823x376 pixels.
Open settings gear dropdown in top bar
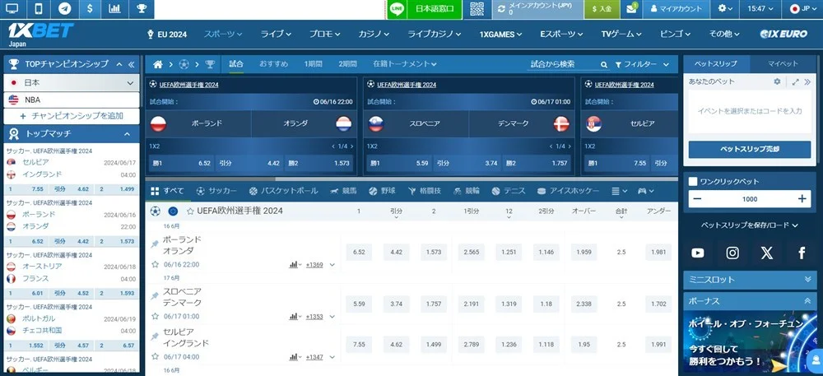pyautogui.click(x=725, y=9)
